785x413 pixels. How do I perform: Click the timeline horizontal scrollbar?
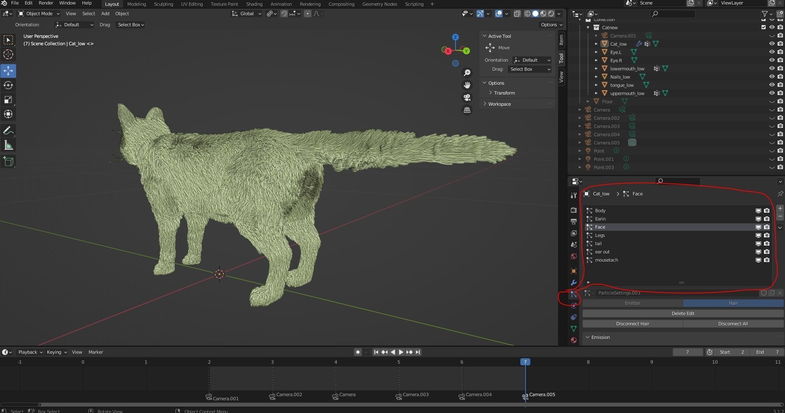[x=411, y=404]
